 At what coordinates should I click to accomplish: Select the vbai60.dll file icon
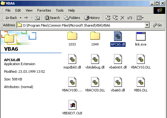(x=118, y=82)
